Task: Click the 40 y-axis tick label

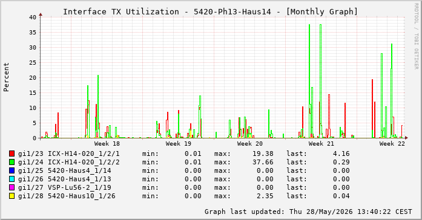Action: [33, 17]
